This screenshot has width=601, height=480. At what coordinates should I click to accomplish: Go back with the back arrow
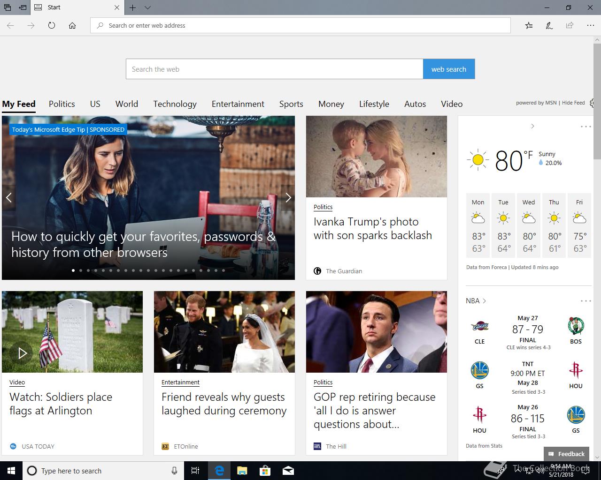coord(10,25)
